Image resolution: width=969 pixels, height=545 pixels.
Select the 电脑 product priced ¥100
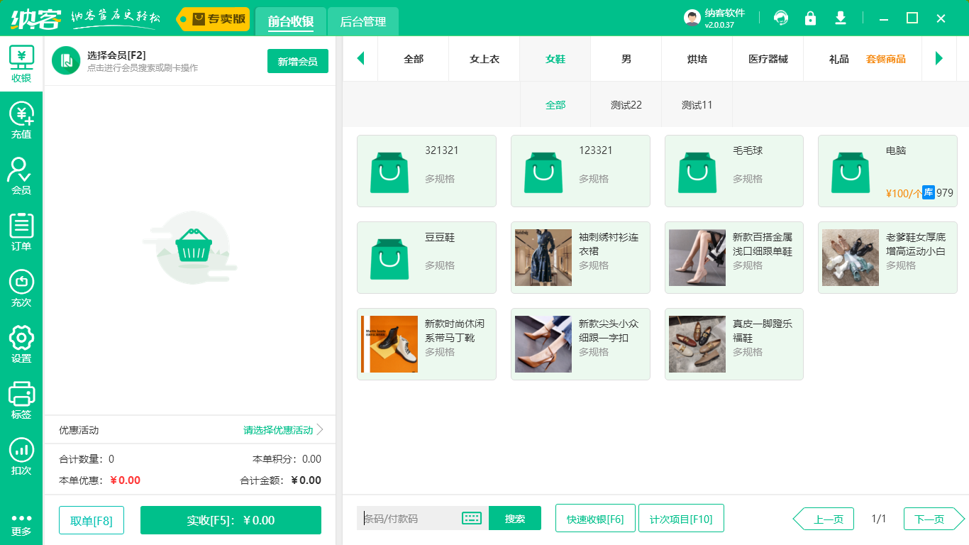tap(887, 171)
